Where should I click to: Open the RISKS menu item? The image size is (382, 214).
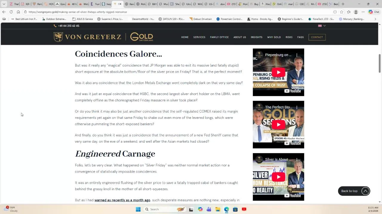click(x=289, y=37)
